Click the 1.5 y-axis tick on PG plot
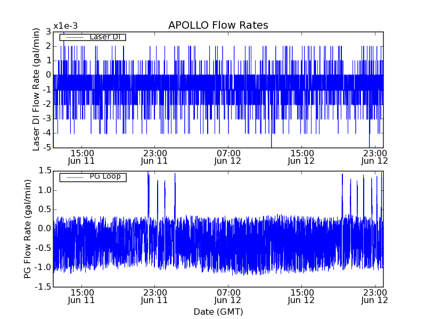 tap(45, 171)
